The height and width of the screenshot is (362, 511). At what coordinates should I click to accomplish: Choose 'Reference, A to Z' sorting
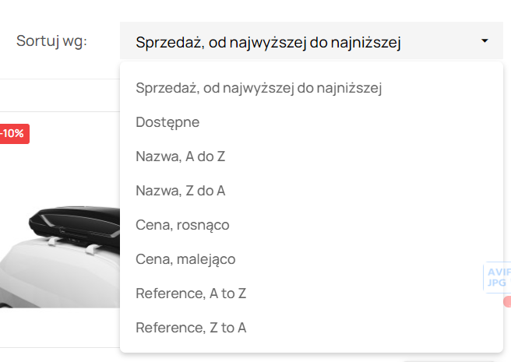(x=191, y=293)
